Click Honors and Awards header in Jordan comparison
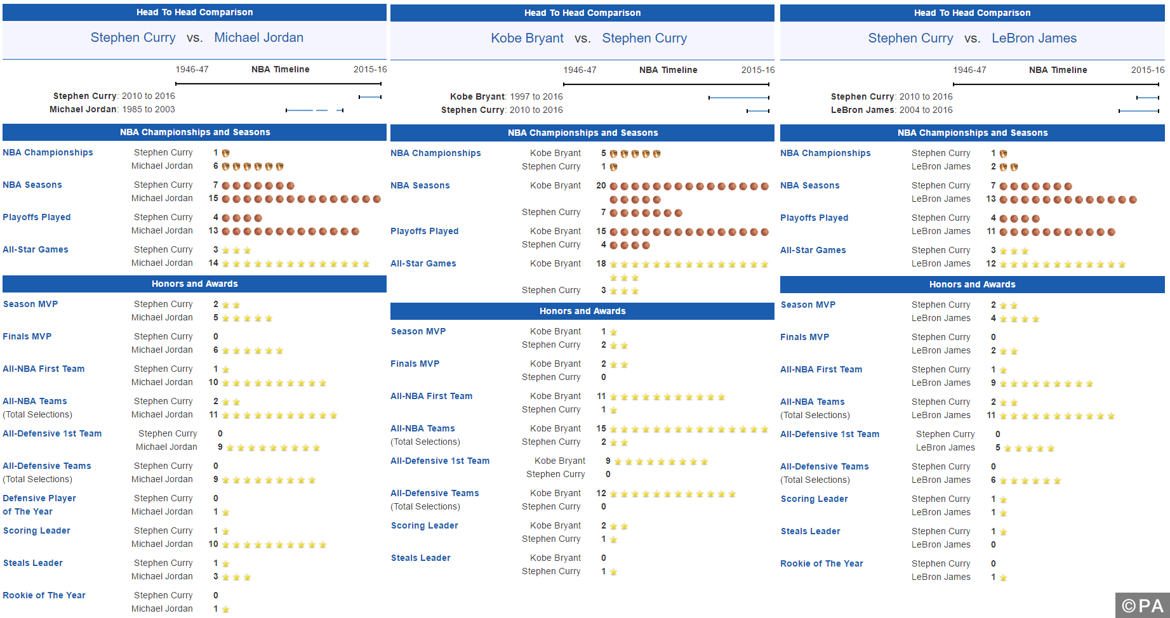Image resolution: width=1170 pixels, height=618 pixels. (x=194, y=284)
